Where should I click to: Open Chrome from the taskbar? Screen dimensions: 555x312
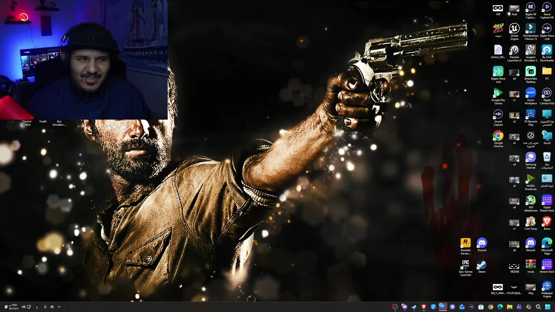[x=490, y=307]
